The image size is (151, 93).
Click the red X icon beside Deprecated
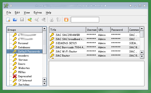pyautogui.click(x=15, y=76)
